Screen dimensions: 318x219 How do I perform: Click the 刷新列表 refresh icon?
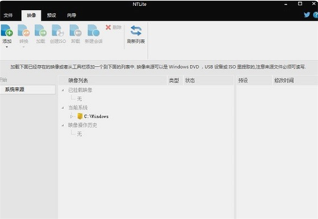coord(136,31)
